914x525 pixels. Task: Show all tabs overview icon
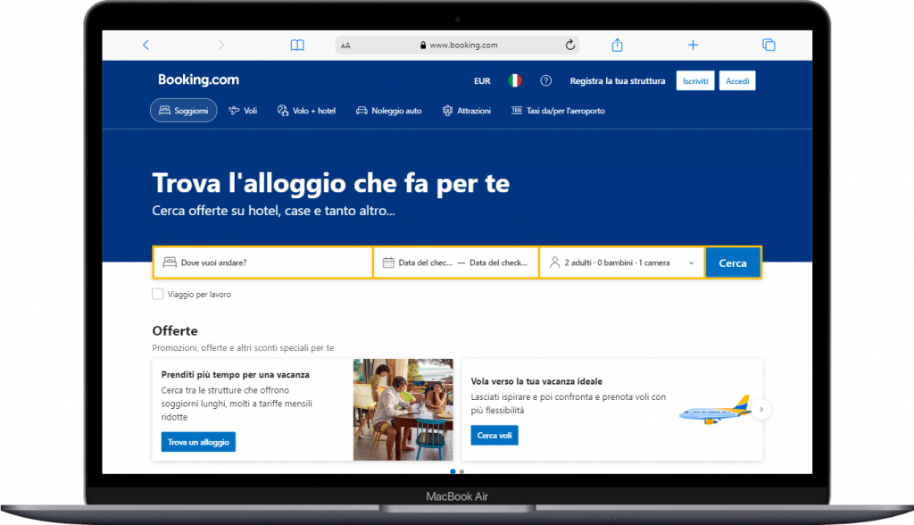pos(768,45)
